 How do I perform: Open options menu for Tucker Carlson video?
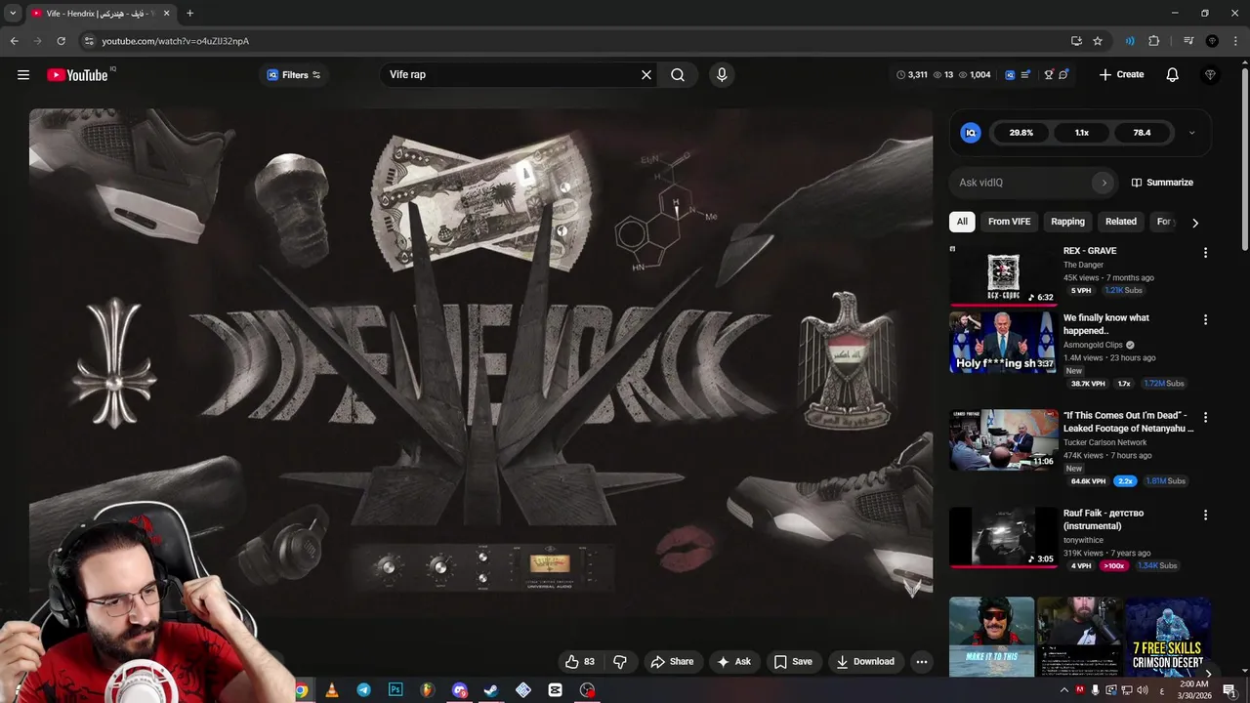pyautogui.click(x=1205, y=418)
